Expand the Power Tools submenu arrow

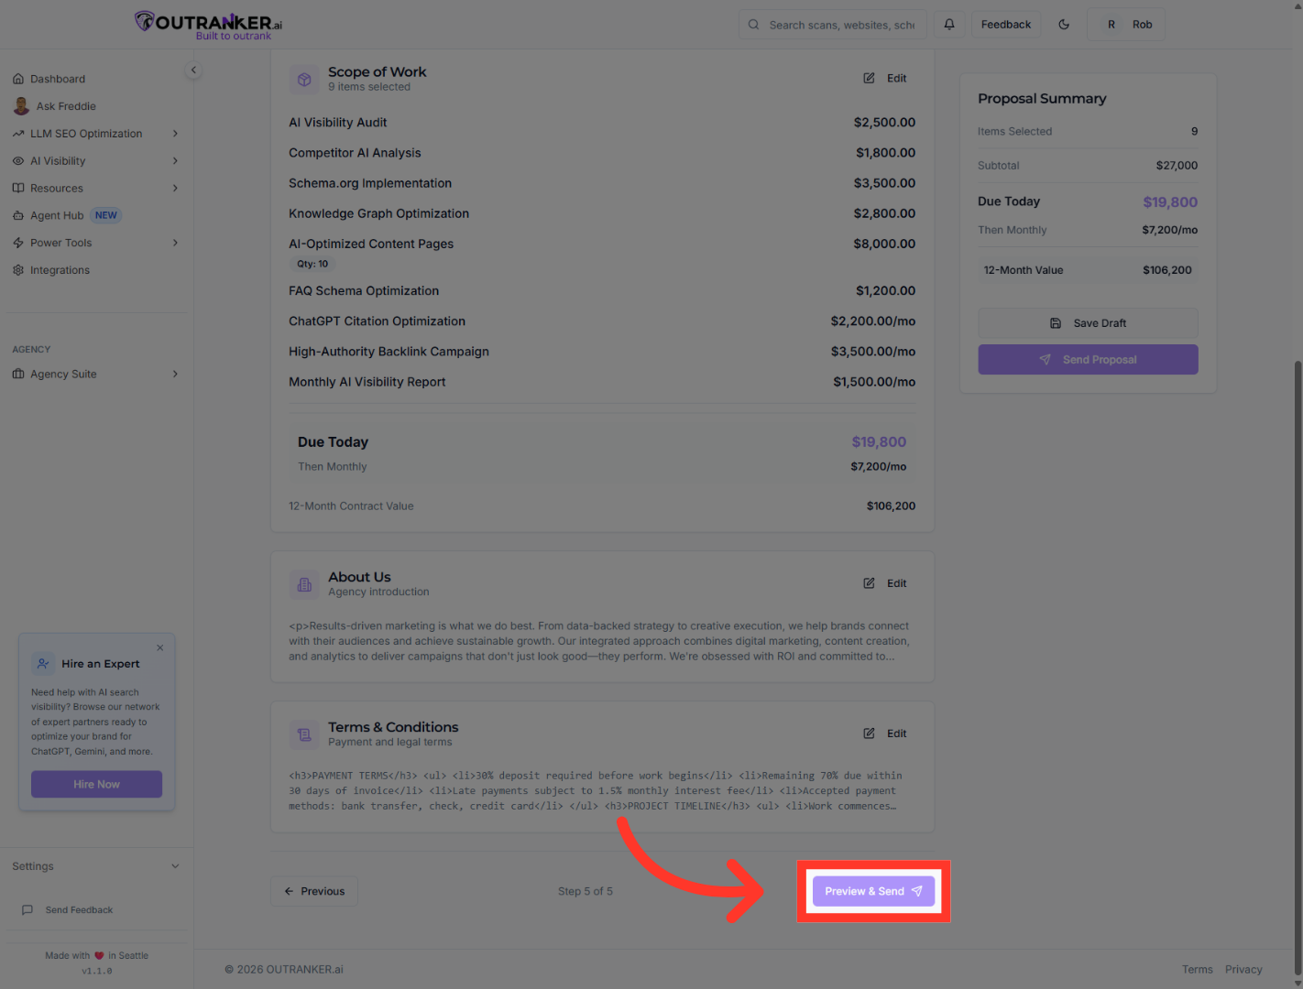tap(175, 243)
